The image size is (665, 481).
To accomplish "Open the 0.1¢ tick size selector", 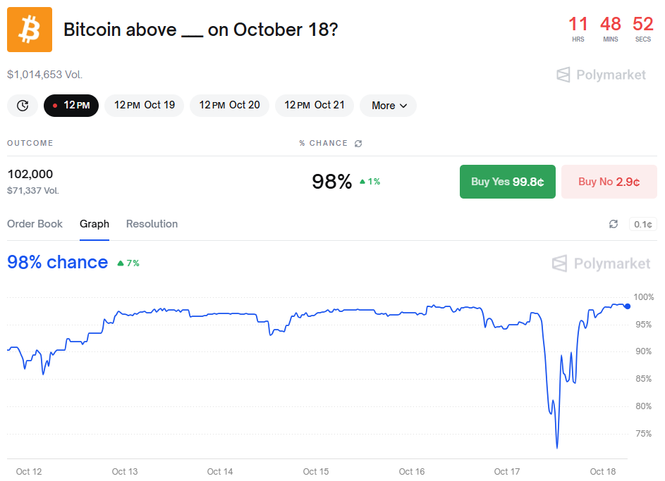I will coord(642,224).
